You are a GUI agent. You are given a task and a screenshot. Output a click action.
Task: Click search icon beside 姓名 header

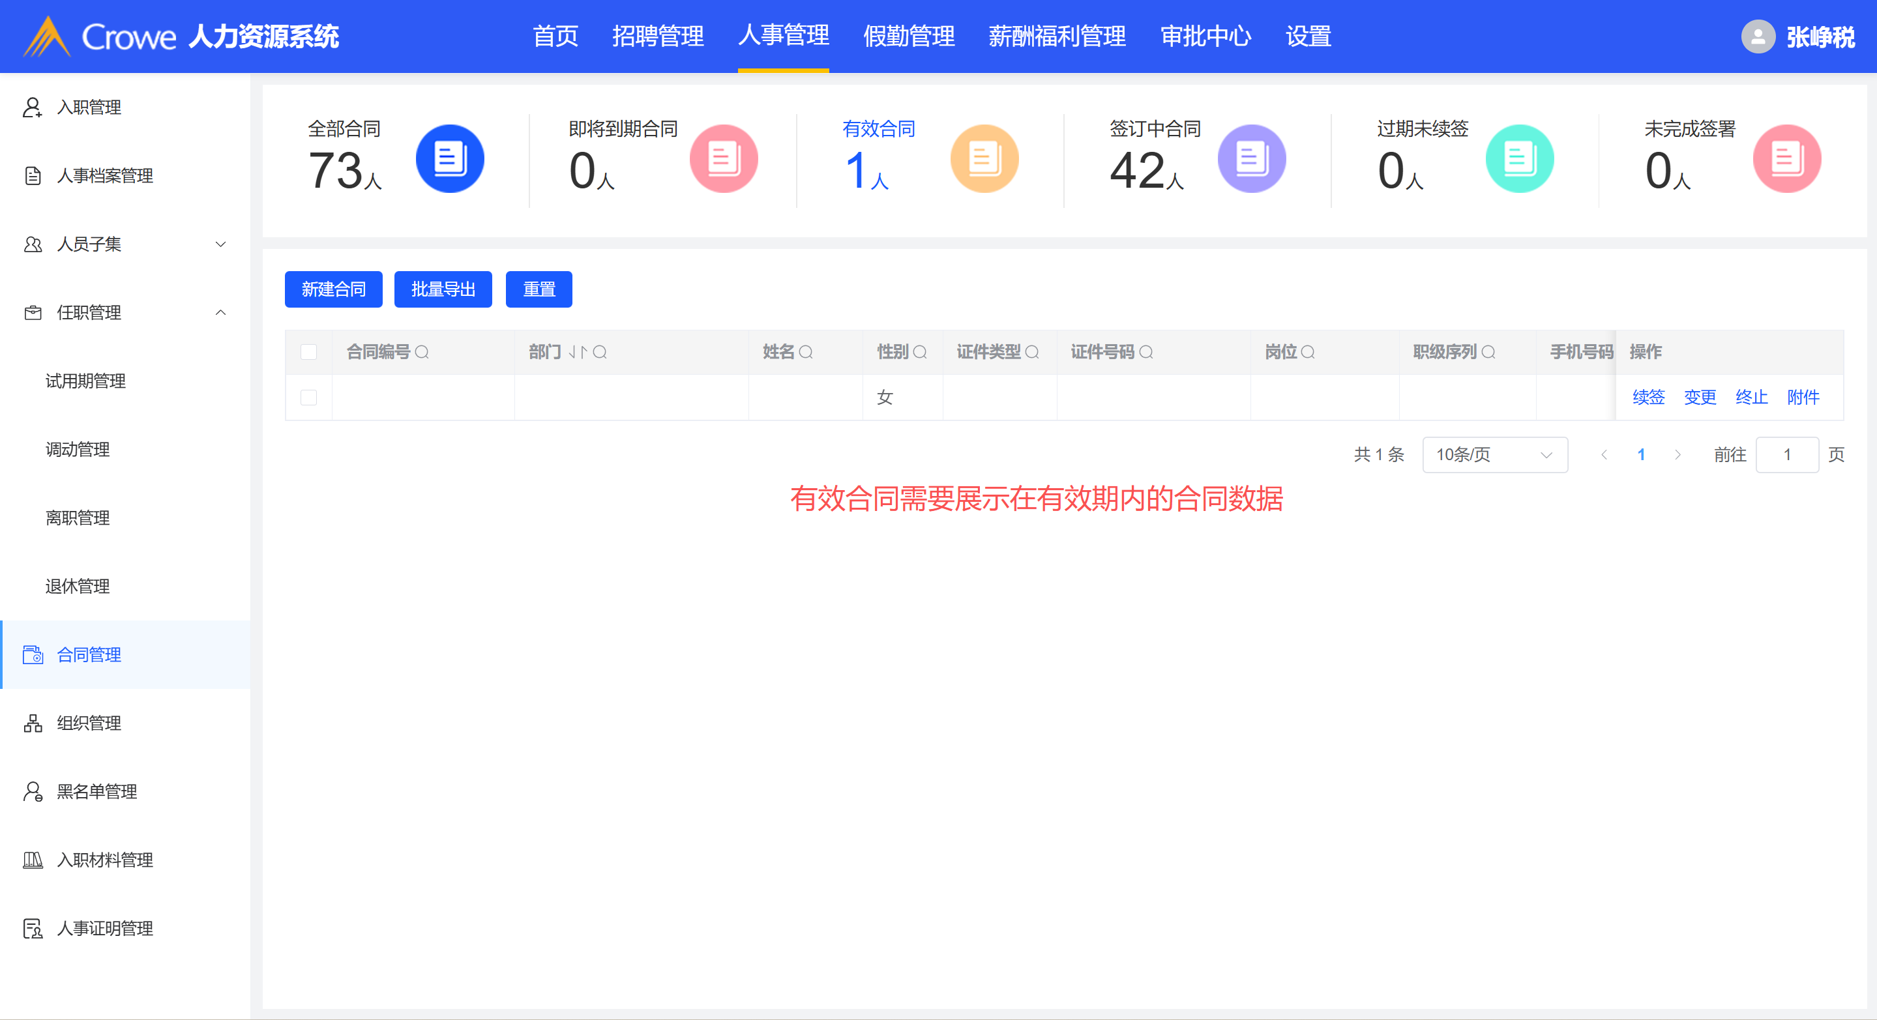(x=806, y=353)
